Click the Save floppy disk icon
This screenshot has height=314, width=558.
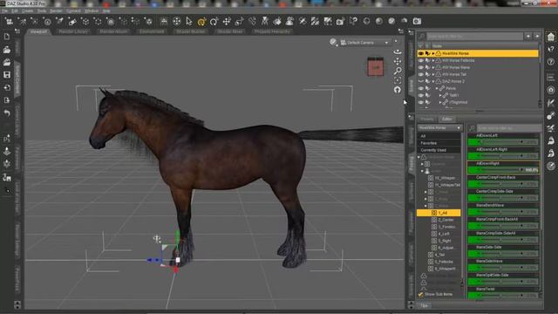[x=7, y=75]
